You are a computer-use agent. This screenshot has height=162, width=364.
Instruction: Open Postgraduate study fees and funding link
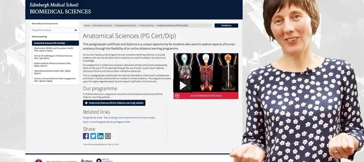(119, 117)
